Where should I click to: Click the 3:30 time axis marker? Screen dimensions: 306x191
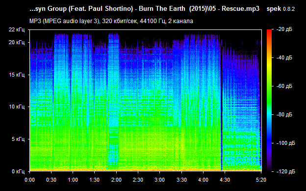181,180
